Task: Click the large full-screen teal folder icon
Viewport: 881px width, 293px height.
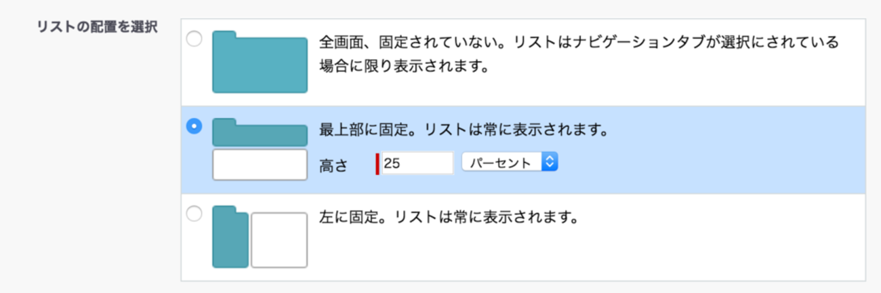Action: coord(260,62)
